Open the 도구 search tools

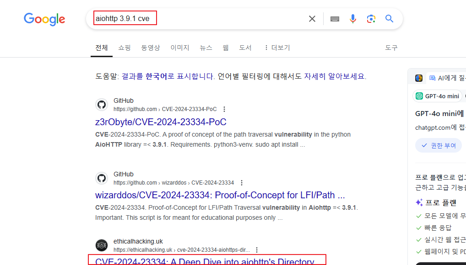[x=391, y=48]
